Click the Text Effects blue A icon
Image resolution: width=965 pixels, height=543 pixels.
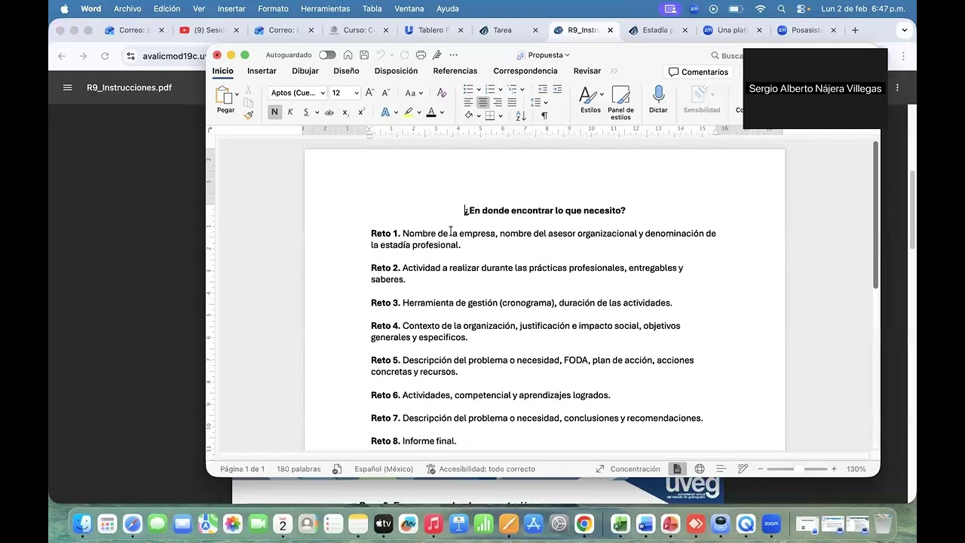[385, 112]
